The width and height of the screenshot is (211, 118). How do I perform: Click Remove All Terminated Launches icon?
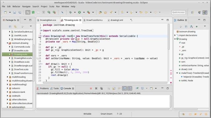click(x=102, y=88)
